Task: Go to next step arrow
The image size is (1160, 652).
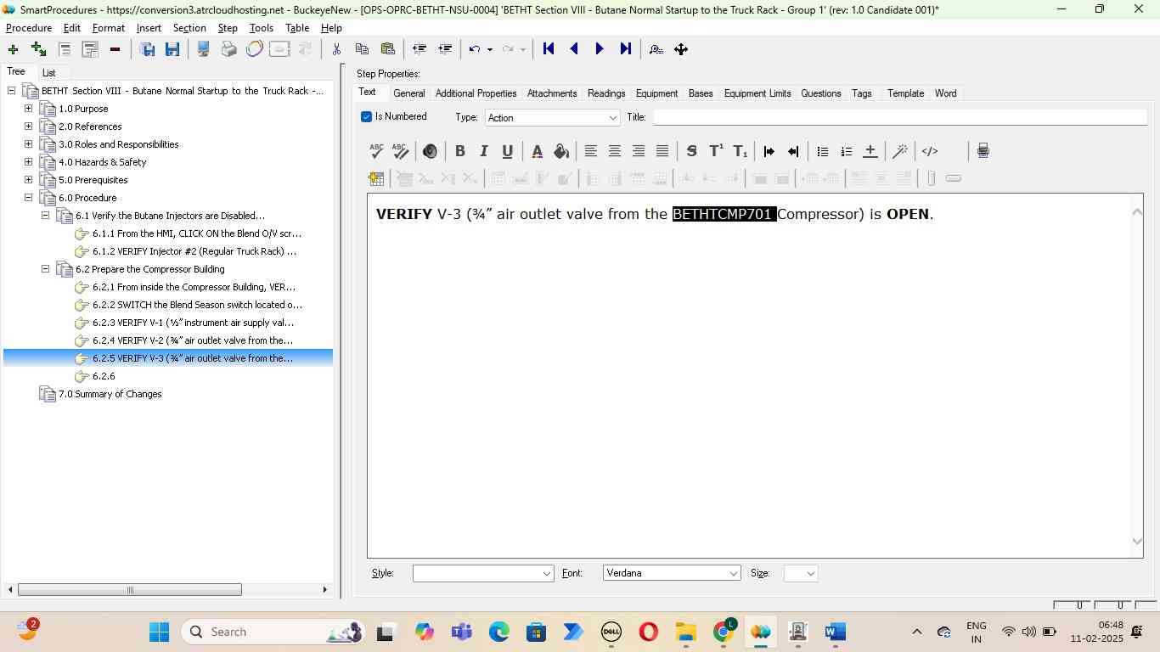Action: [x=600, y=49]
